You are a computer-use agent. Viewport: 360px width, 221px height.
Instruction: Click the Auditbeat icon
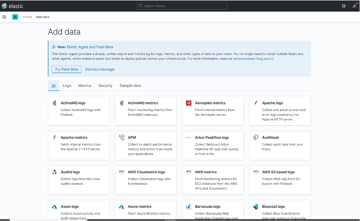click(x=256, y=138)
